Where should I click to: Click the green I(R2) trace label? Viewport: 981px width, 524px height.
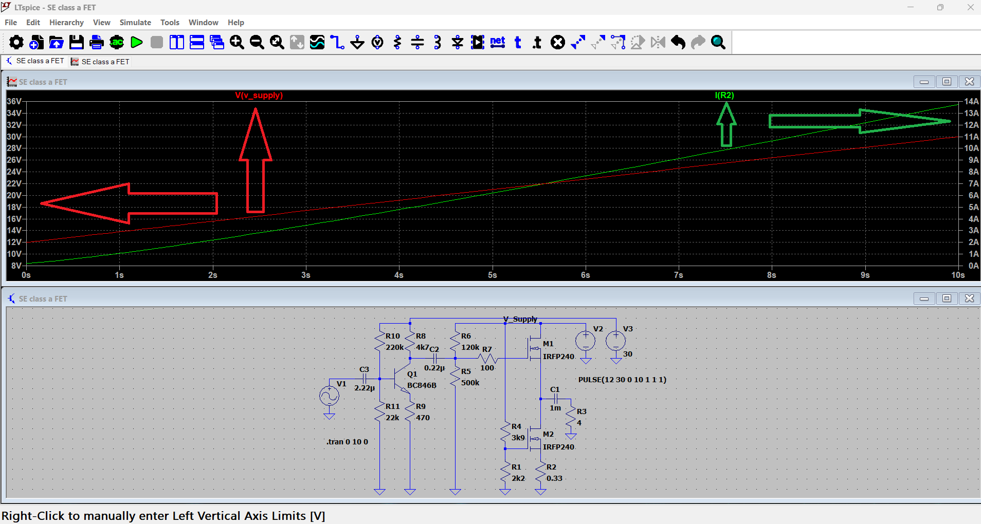coord(724,96)
